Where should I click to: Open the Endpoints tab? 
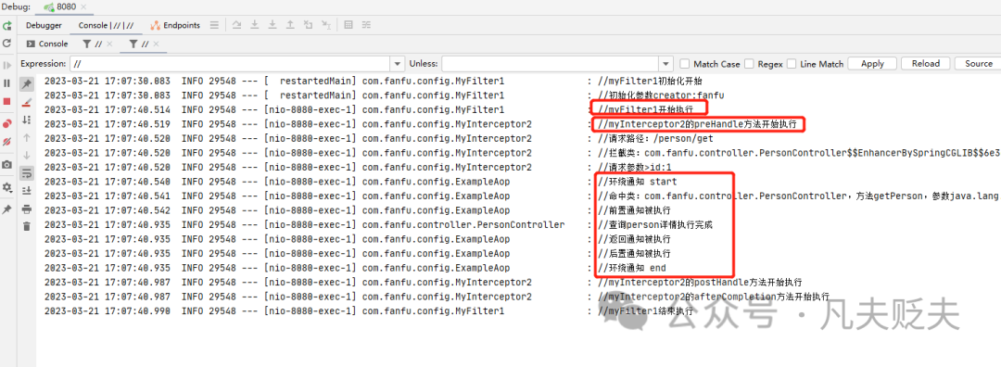coord(175,26)
